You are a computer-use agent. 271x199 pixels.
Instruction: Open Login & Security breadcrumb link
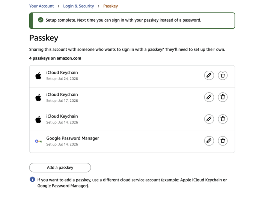click(x=78, y=6)
